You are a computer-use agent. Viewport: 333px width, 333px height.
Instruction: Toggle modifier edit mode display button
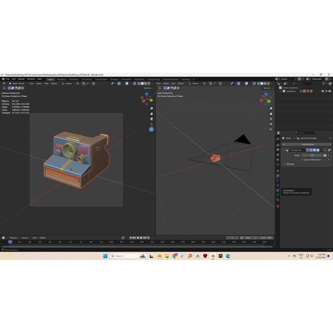[x=311, y=150]
